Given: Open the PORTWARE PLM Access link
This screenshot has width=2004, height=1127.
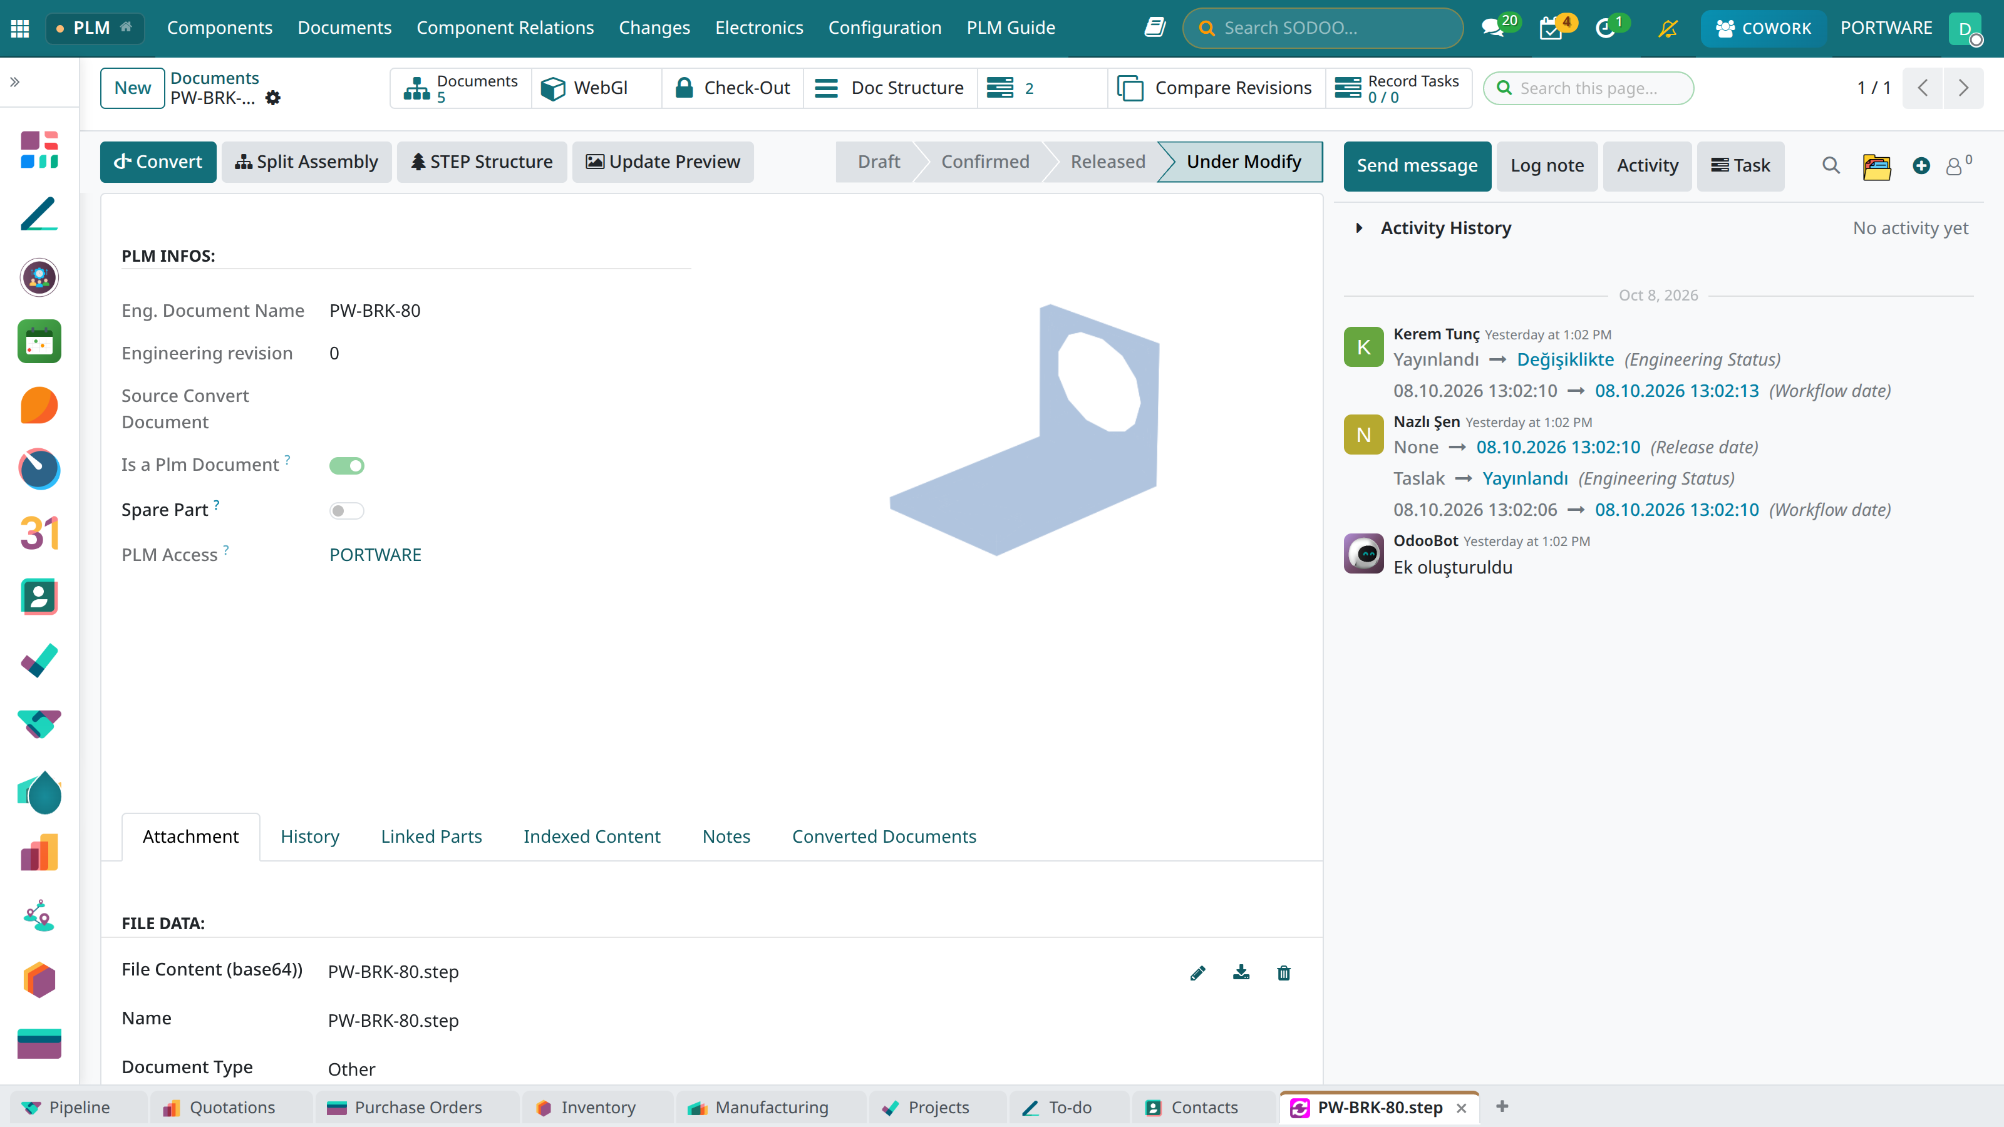Looking at the screenshot, I should click(375, 555).
